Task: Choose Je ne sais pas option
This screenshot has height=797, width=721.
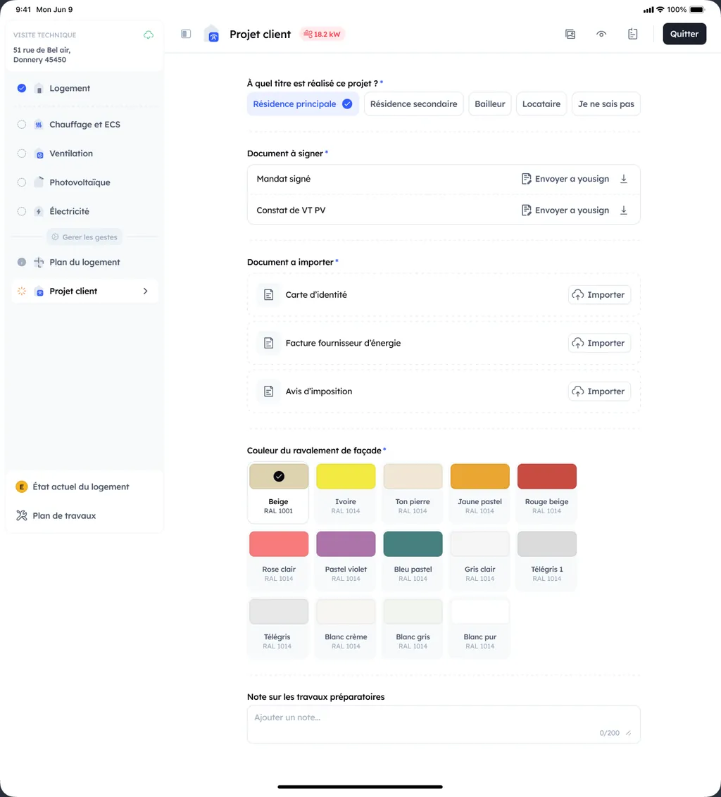Action: point(606,103)
